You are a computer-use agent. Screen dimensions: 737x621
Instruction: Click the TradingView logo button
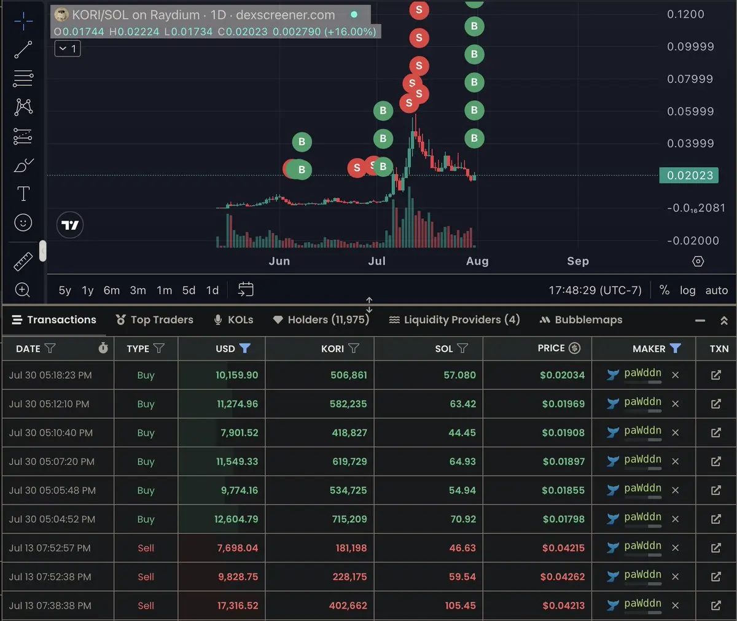point(70,225)
